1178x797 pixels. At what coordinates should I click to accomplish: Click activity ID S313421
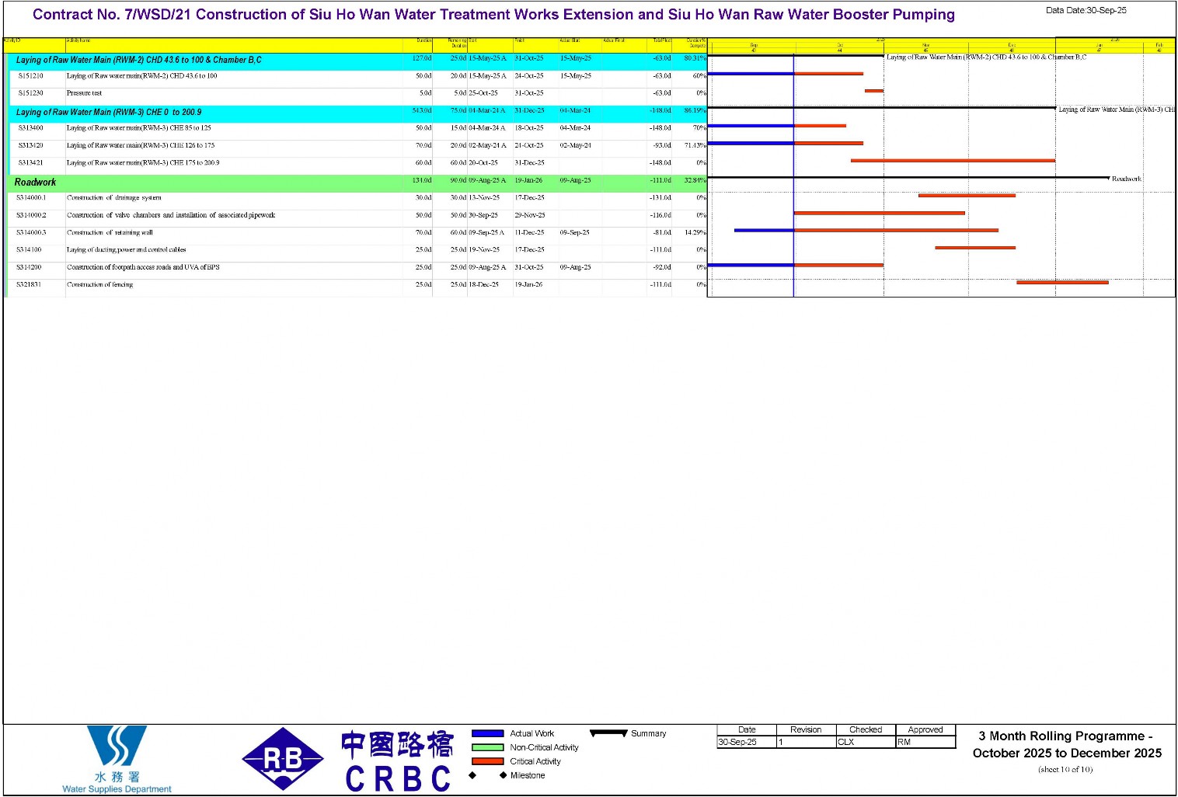tap(31, 163)
